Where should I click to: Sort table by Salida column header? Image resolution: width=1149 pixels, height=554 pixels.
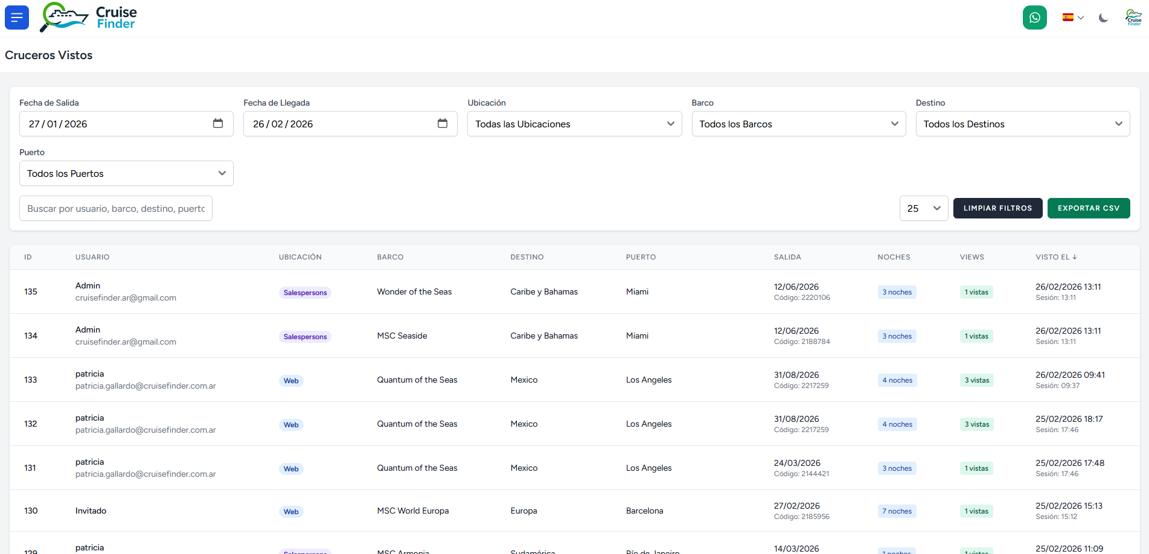[787, 257]
